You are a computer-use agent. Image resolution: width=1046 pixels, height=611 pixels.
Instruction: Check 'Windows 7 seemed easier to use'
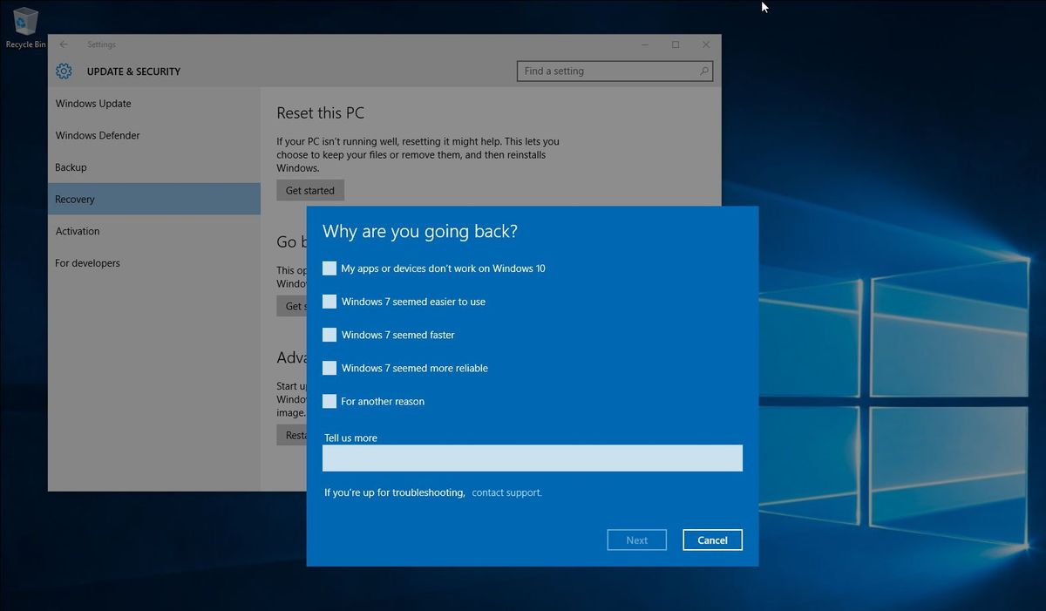click(x=329, y=302)
